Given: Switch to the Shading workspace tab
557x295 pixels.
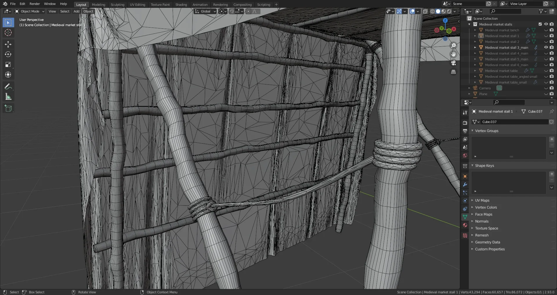Looking at the screenshot, I should tap(181, 5).
